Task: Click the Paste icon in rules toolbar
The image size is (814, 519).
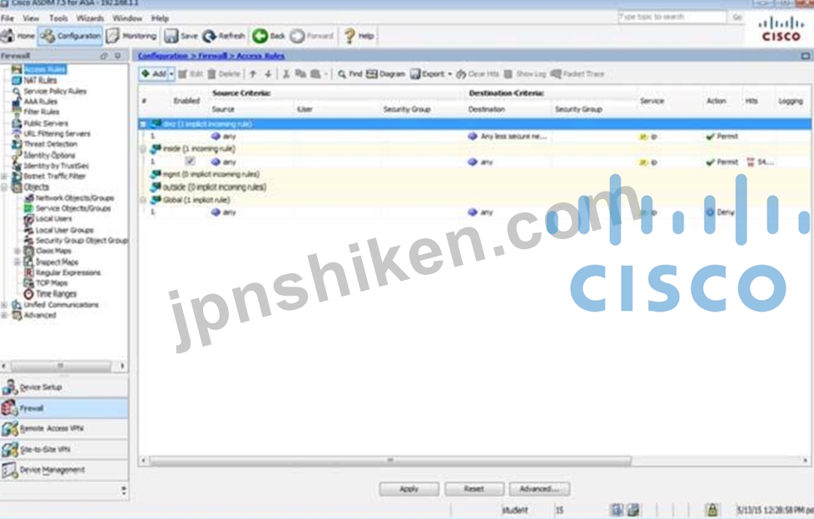Action: click(315, 74)
